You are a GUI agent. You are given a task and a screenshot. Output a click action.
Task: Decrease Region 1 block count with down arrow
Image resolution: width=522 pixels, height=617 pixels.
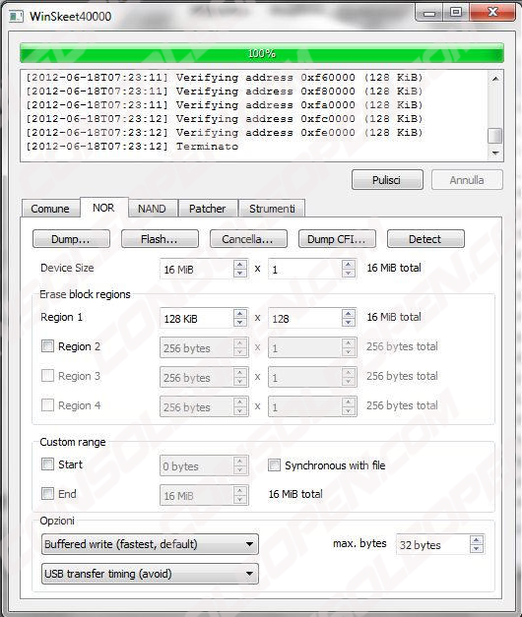[349, 322]
